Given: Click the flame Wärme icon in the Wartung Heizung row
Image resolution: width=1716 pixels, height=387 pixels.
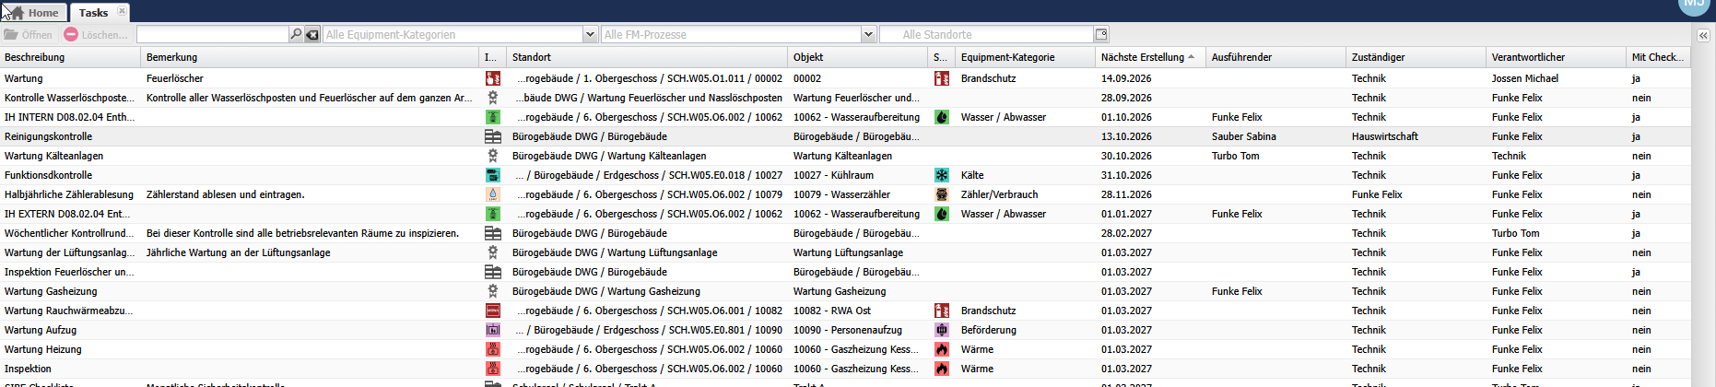Looking at the screenshot, I should coord(941,349).
